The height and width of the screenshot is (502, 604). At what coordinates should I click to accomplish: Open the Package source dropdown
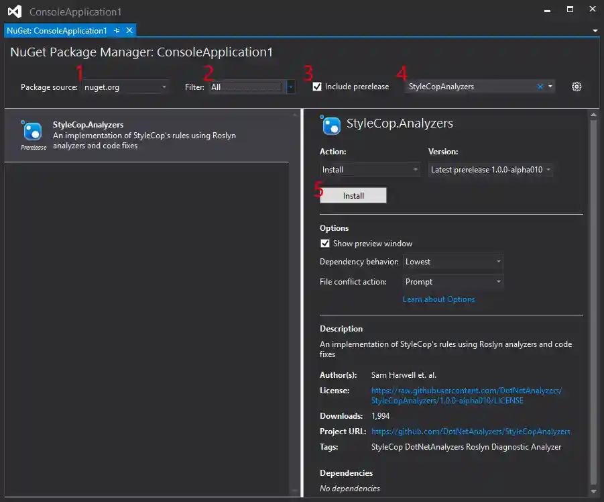coord(163,86)
